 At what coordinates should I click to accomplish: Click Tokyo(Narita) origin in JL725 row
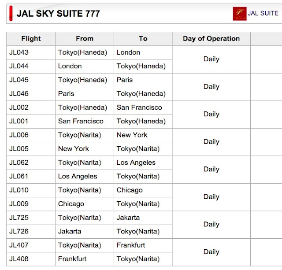[80, 218]
